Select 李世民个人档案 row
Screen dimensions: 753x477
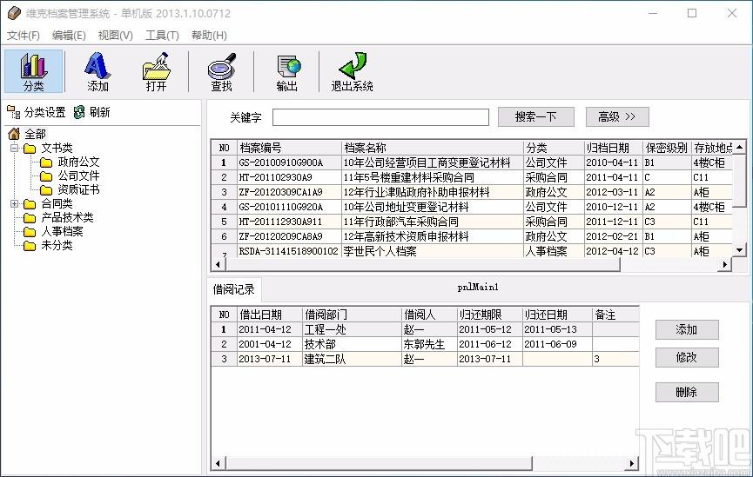pos(472,251)
